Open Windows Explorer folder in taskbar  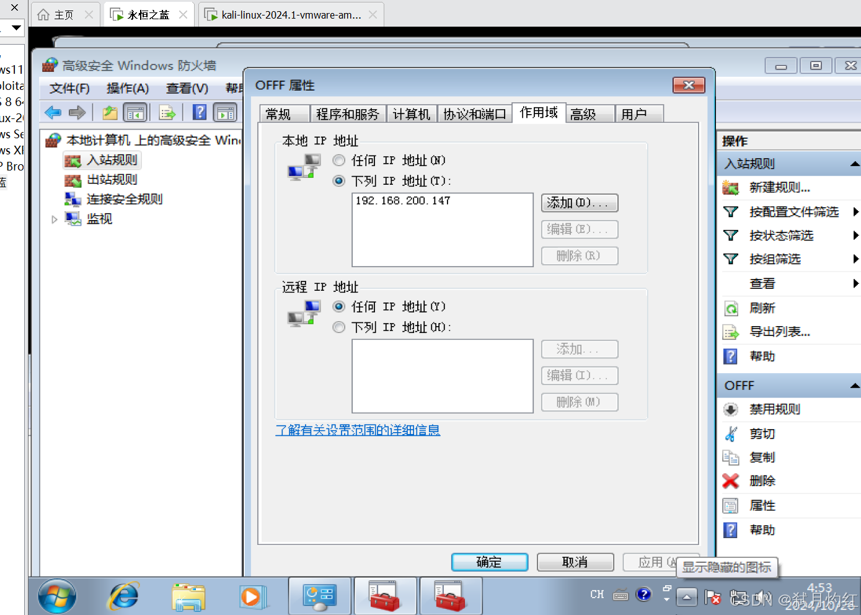[x=189, y=597]
